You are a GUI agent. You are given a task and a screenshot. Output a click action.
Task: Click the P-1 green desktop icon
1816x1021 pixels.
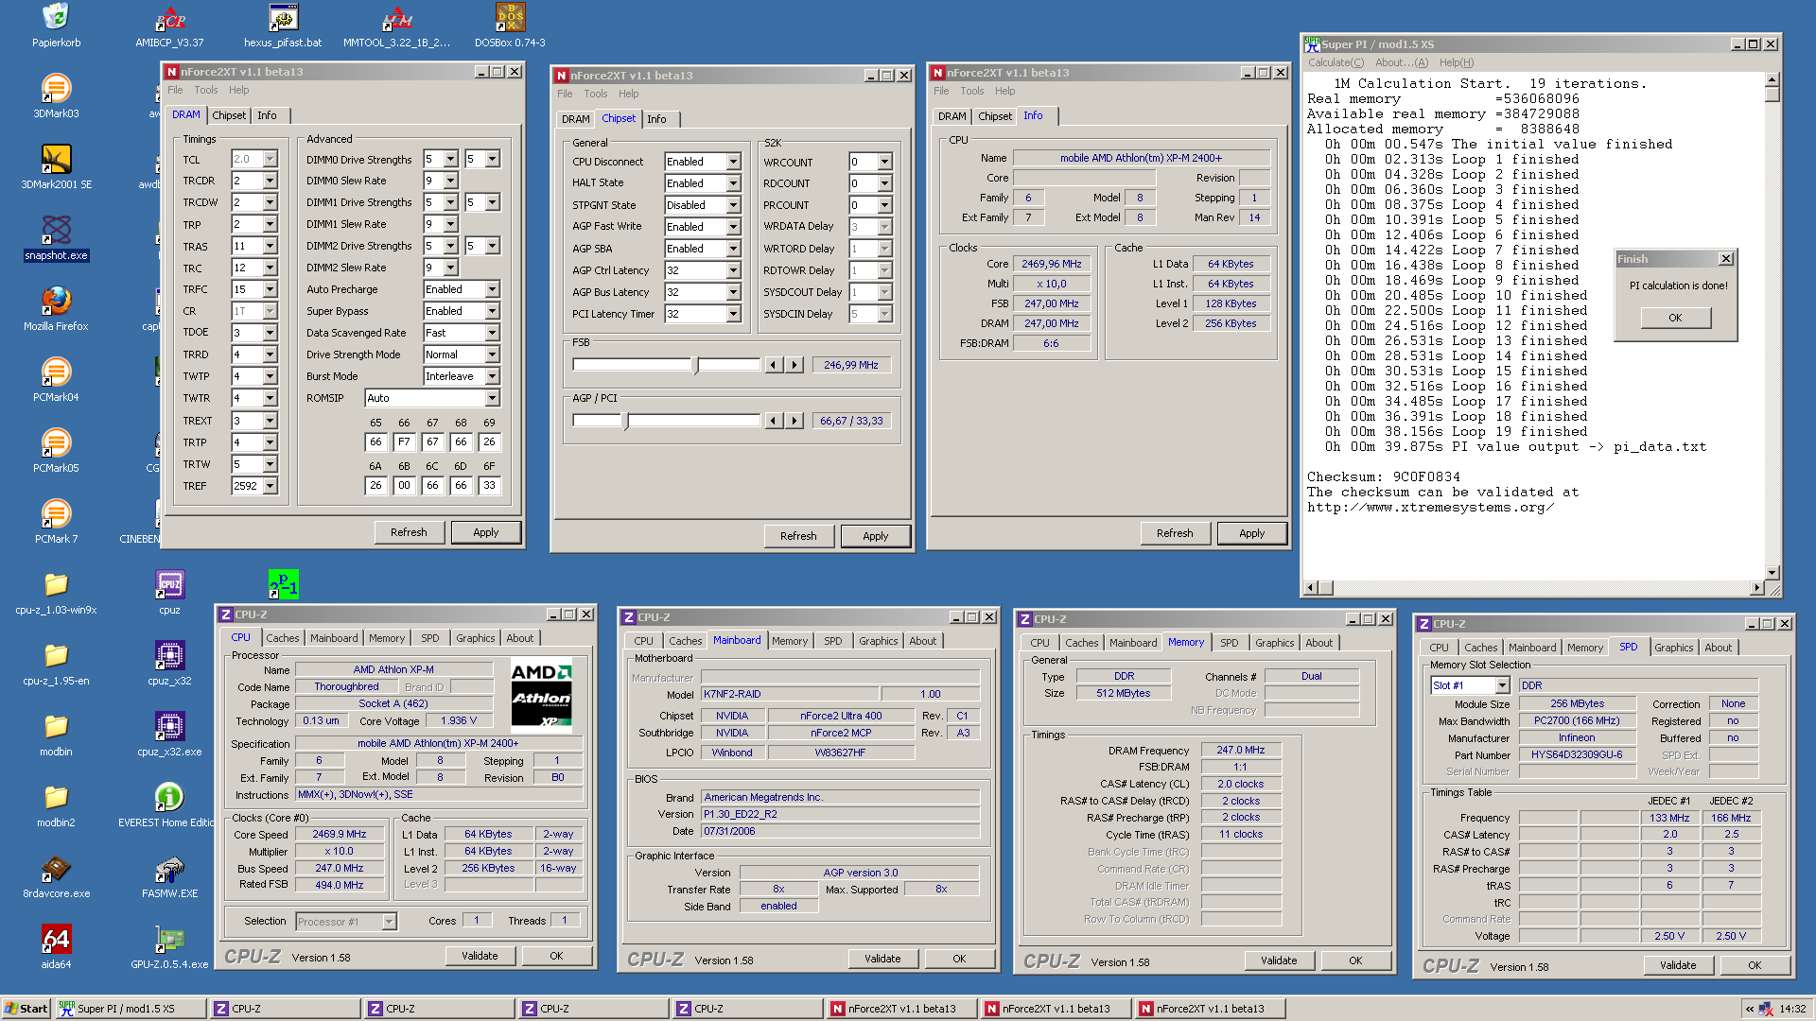pos(283,584)
